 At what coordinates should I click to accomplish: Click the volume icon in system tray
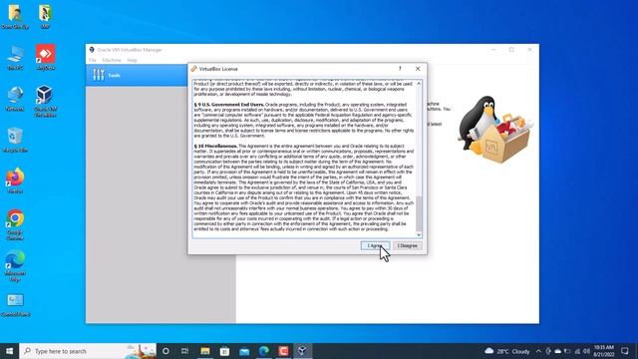586,351
